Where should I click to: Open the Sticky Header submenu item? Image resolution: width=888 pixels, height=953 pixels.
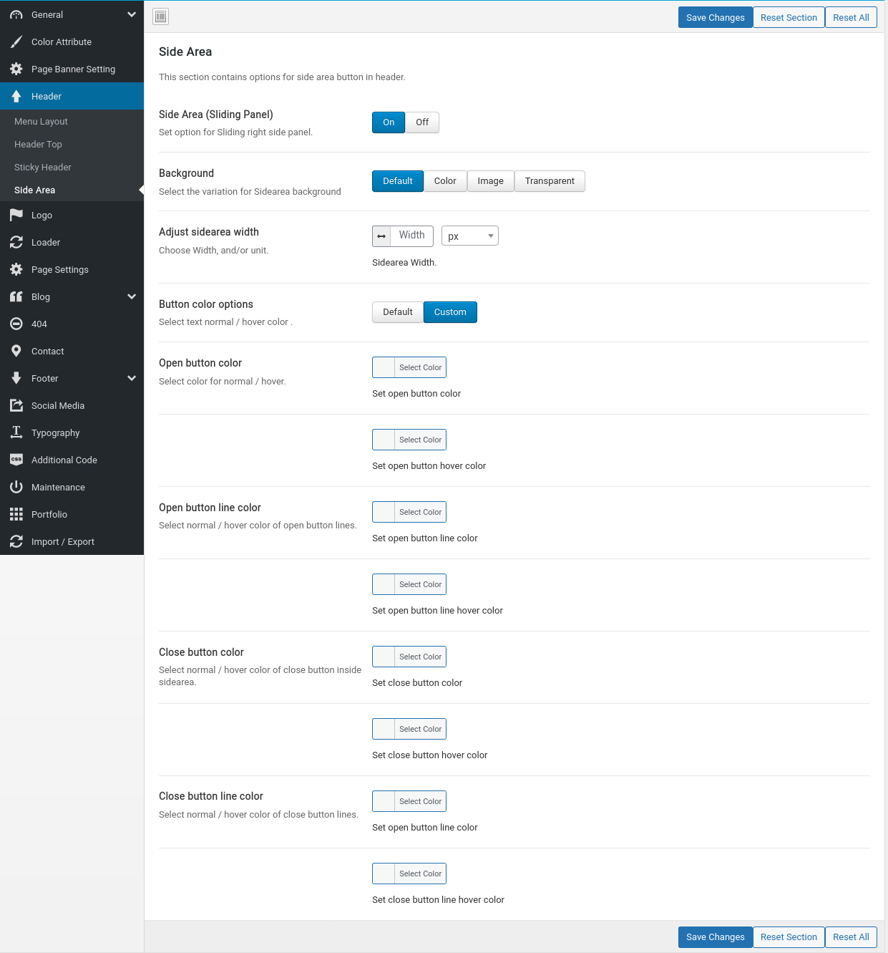coord(72,168)
